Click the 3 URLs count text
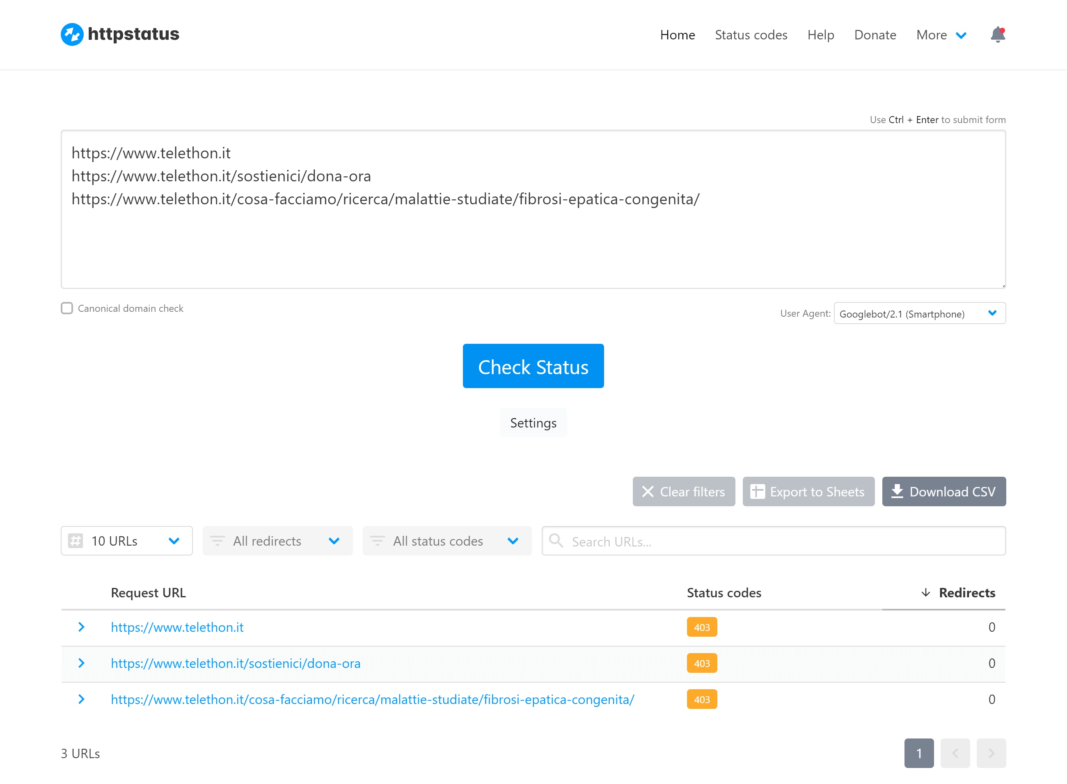This screenshot has height=784, width=1067. coord(80,753)
